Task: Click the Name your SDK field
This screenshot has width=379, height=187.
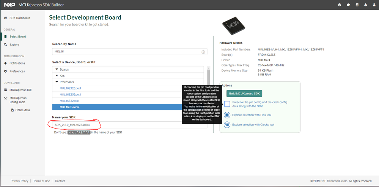Action: pyautogui.click(x=129, y=125)
